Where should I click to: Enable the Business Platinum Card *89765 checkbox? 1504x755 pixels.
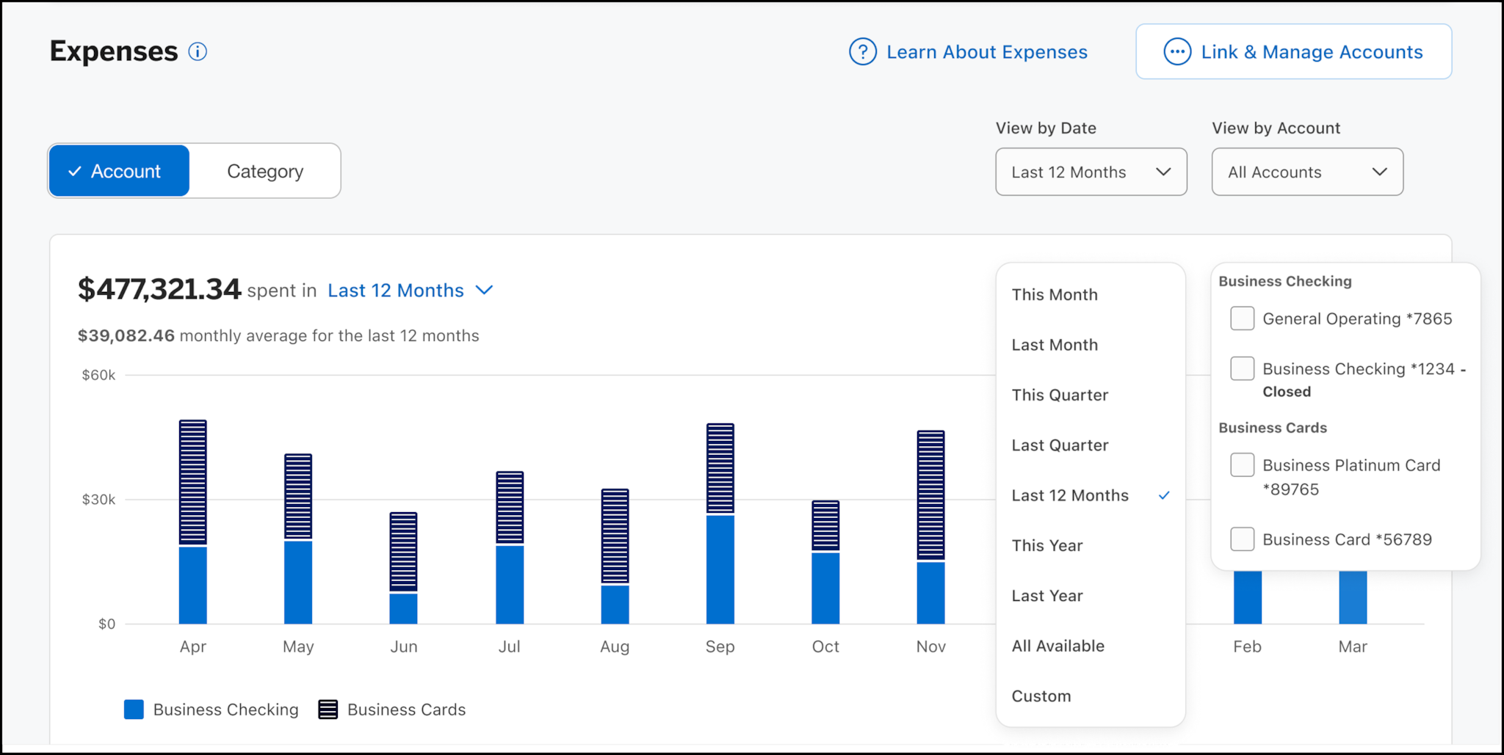point(1242,464)
